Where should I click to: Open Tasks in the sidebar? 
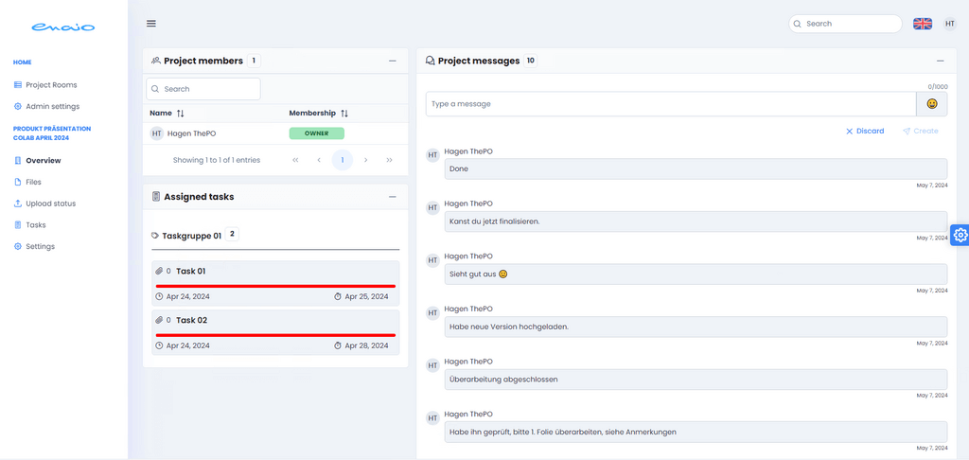coord(29,225)
